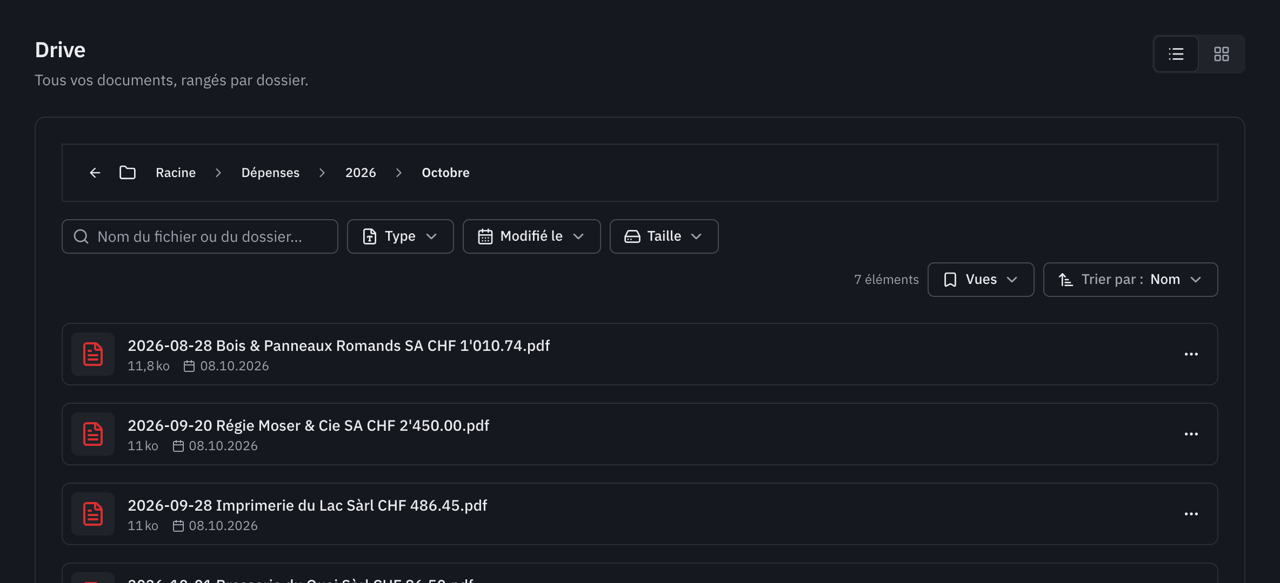Image resolution: width=1280 pixels, height=583 pixels.
Task: Open the Vues saved views dropdown
Action: point(981,280)
